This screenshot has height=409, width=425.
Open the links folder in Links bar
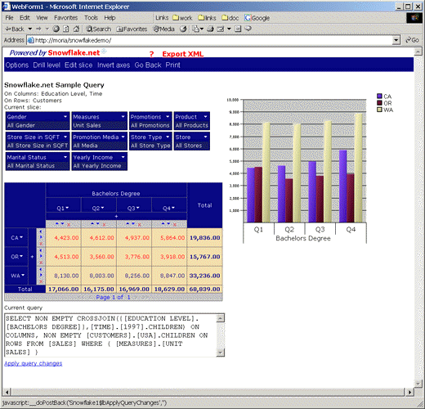tap(207, 18)
